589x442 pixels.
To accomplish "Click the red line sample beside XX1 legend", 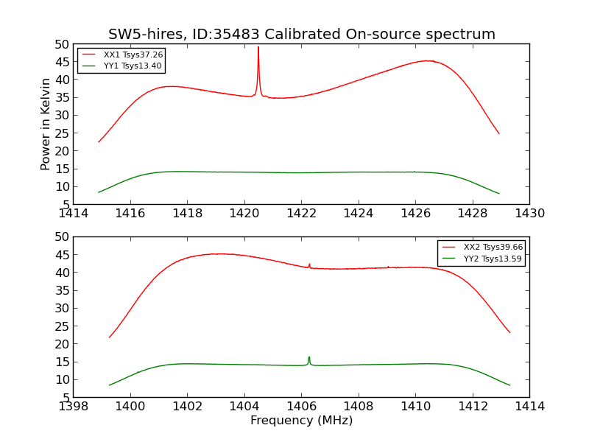I will 88,55.
